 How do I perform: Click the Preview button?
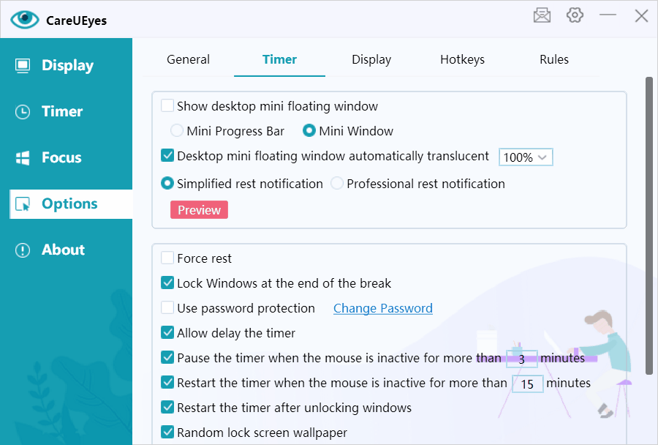[x=199, y=209]
